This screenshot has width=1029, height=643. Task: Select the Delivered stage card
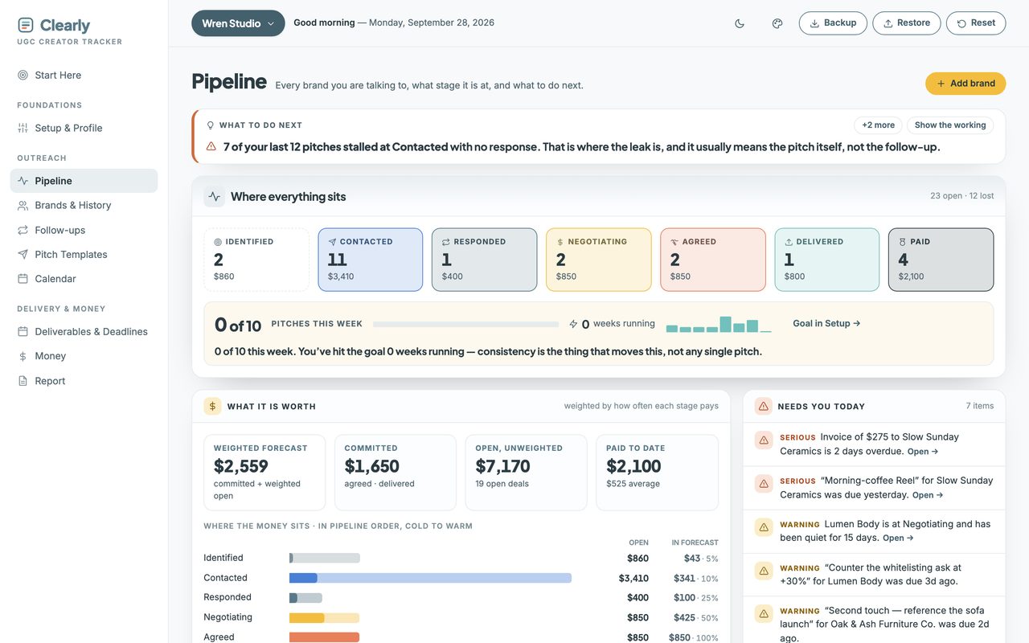coord(827,260)
